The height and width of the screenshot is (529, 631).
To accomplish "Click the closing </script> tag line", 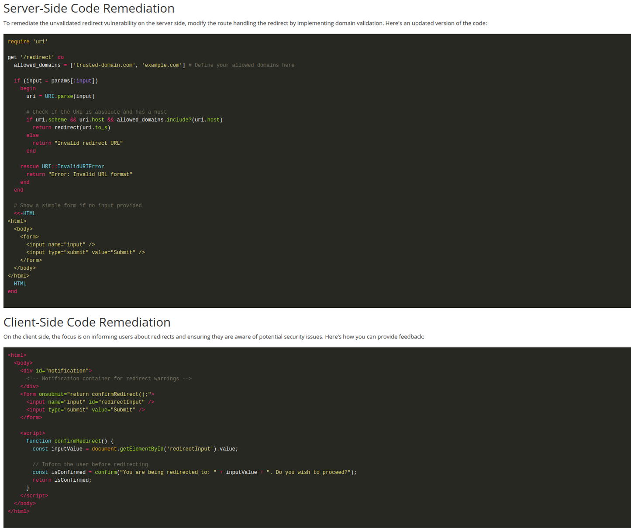I will pos(34,496).
